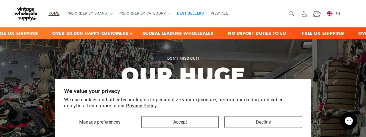Open the Privacy Policy link

pyautogui.click(x=142, y=106)
